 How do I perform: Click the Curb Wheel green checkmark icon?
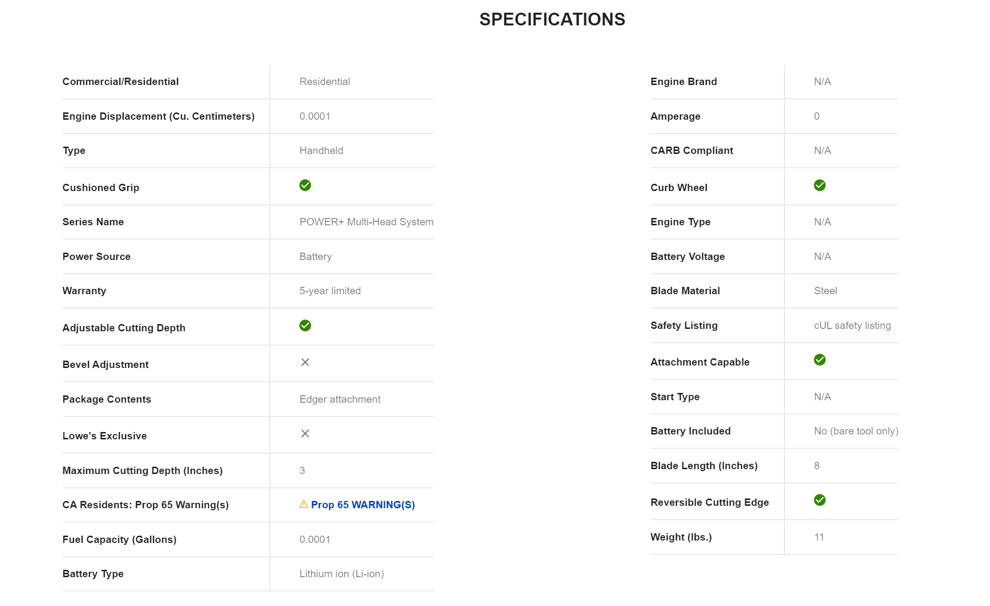[x=820, y=185]
